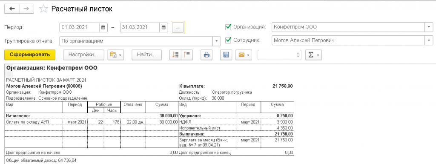This screenshot has height=164, width=436.
Task: Click the start date field 01.03.2021
Action: 80,28
